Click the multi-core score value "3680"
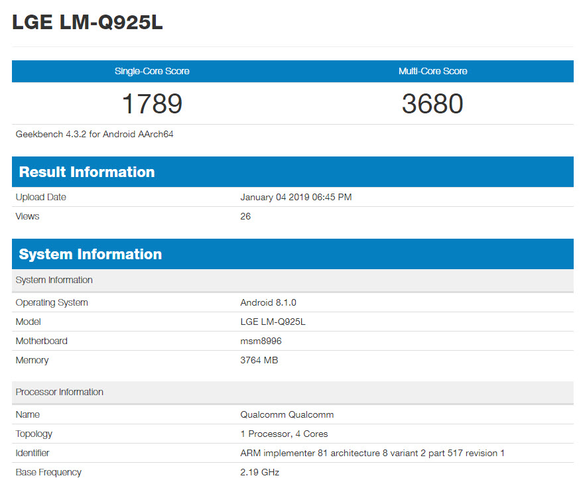The image size is (579, 486). point(433,103)
